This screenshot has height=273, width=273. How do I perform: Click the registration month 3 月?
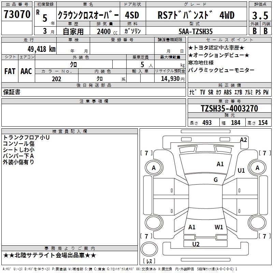tap(48, 31)
